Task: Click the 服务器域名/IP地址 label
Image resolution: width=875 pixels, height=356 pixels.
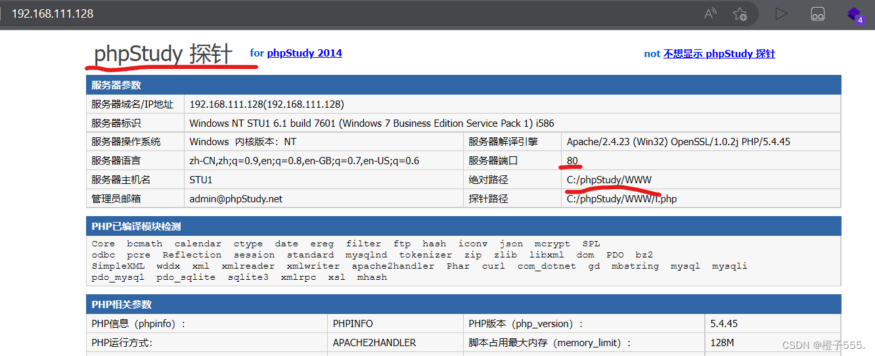Action: pyautogui.click(x=132, y=104)
